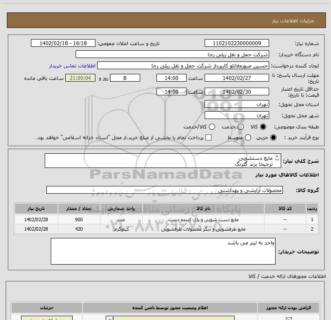Click the تعداد / مقدار column header
The width and height of the screenshot is (331, 320).
pyautogui.click(x=79, y=208)
